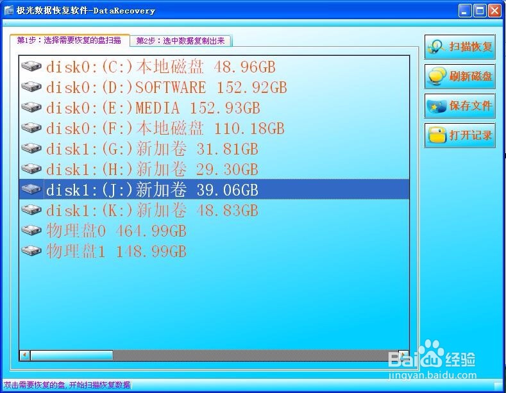Screen dimensions: 506x393
Task: Click the app icon in title bar
Action: point(9,10)
